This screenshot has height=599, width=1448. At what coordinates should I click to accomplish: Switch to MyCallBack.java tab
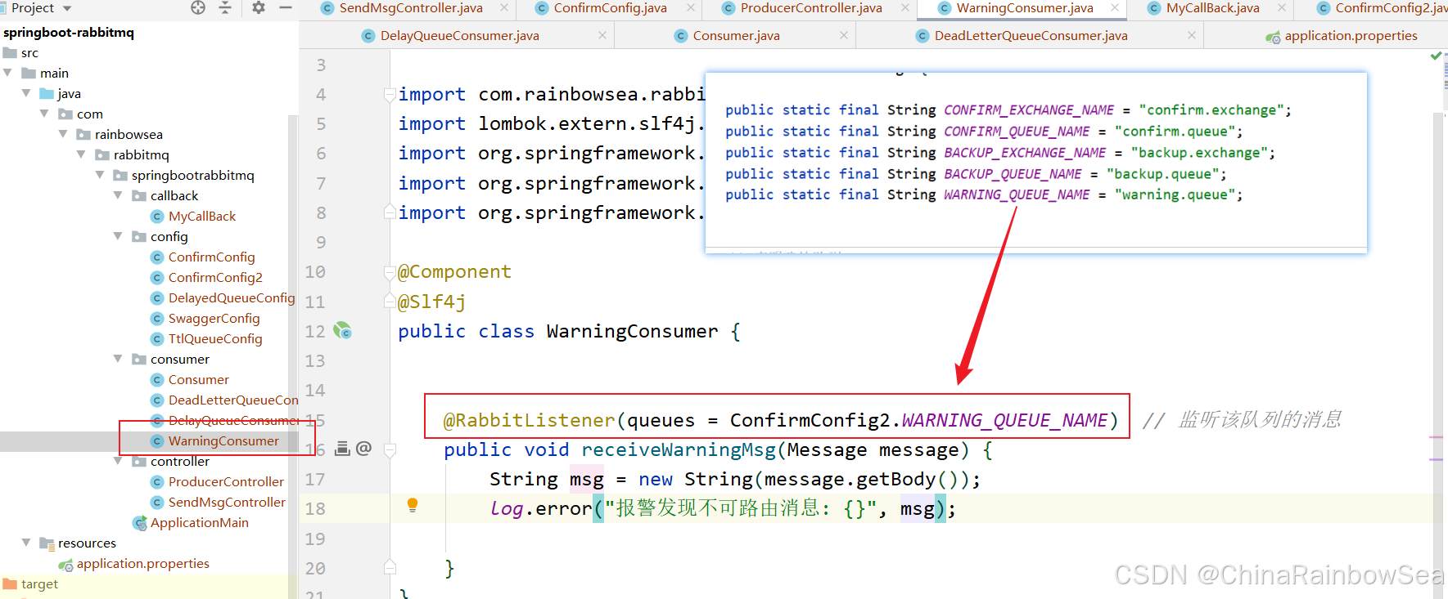(1212, 8)
